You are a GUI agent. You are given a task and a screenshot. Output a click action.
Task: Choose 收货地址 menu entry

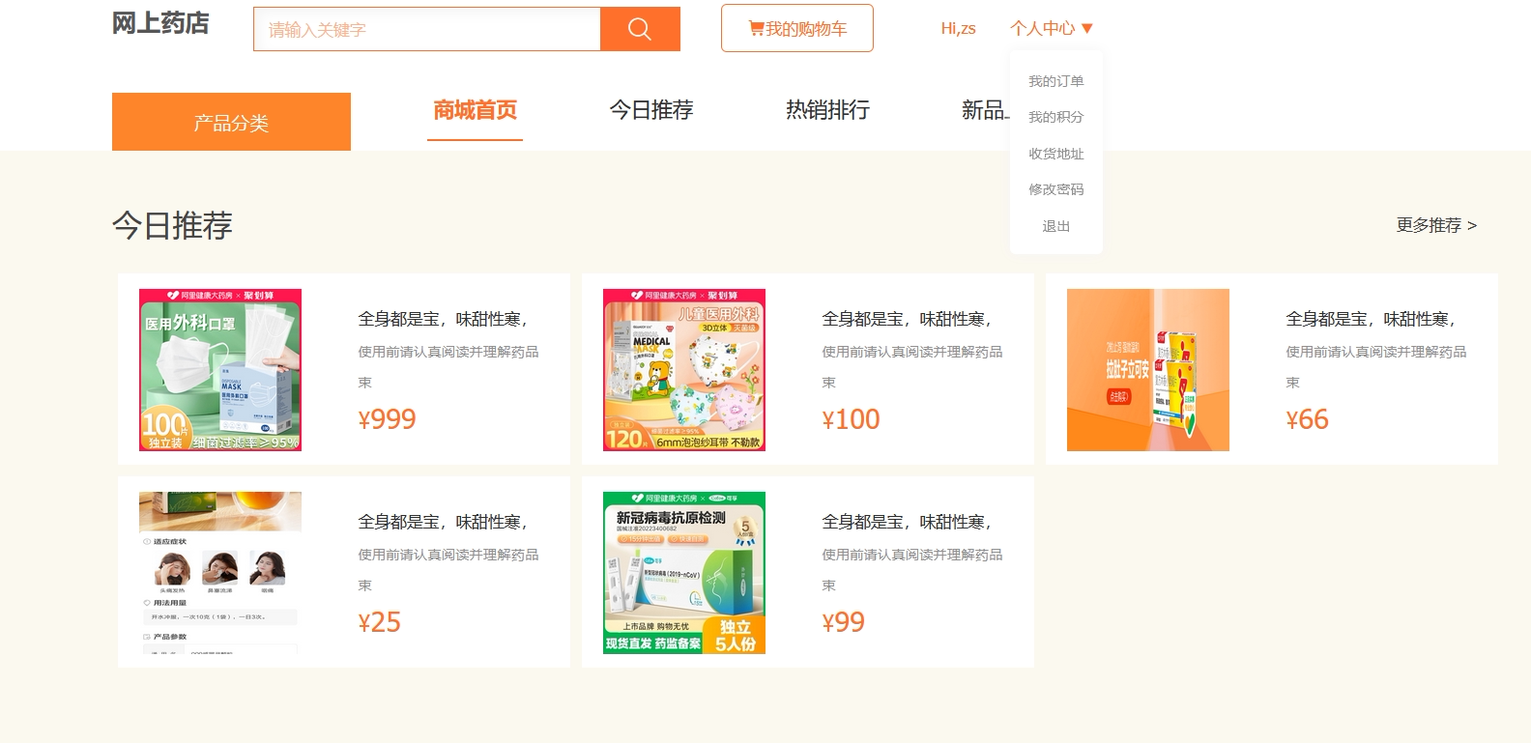[1055, 154]
